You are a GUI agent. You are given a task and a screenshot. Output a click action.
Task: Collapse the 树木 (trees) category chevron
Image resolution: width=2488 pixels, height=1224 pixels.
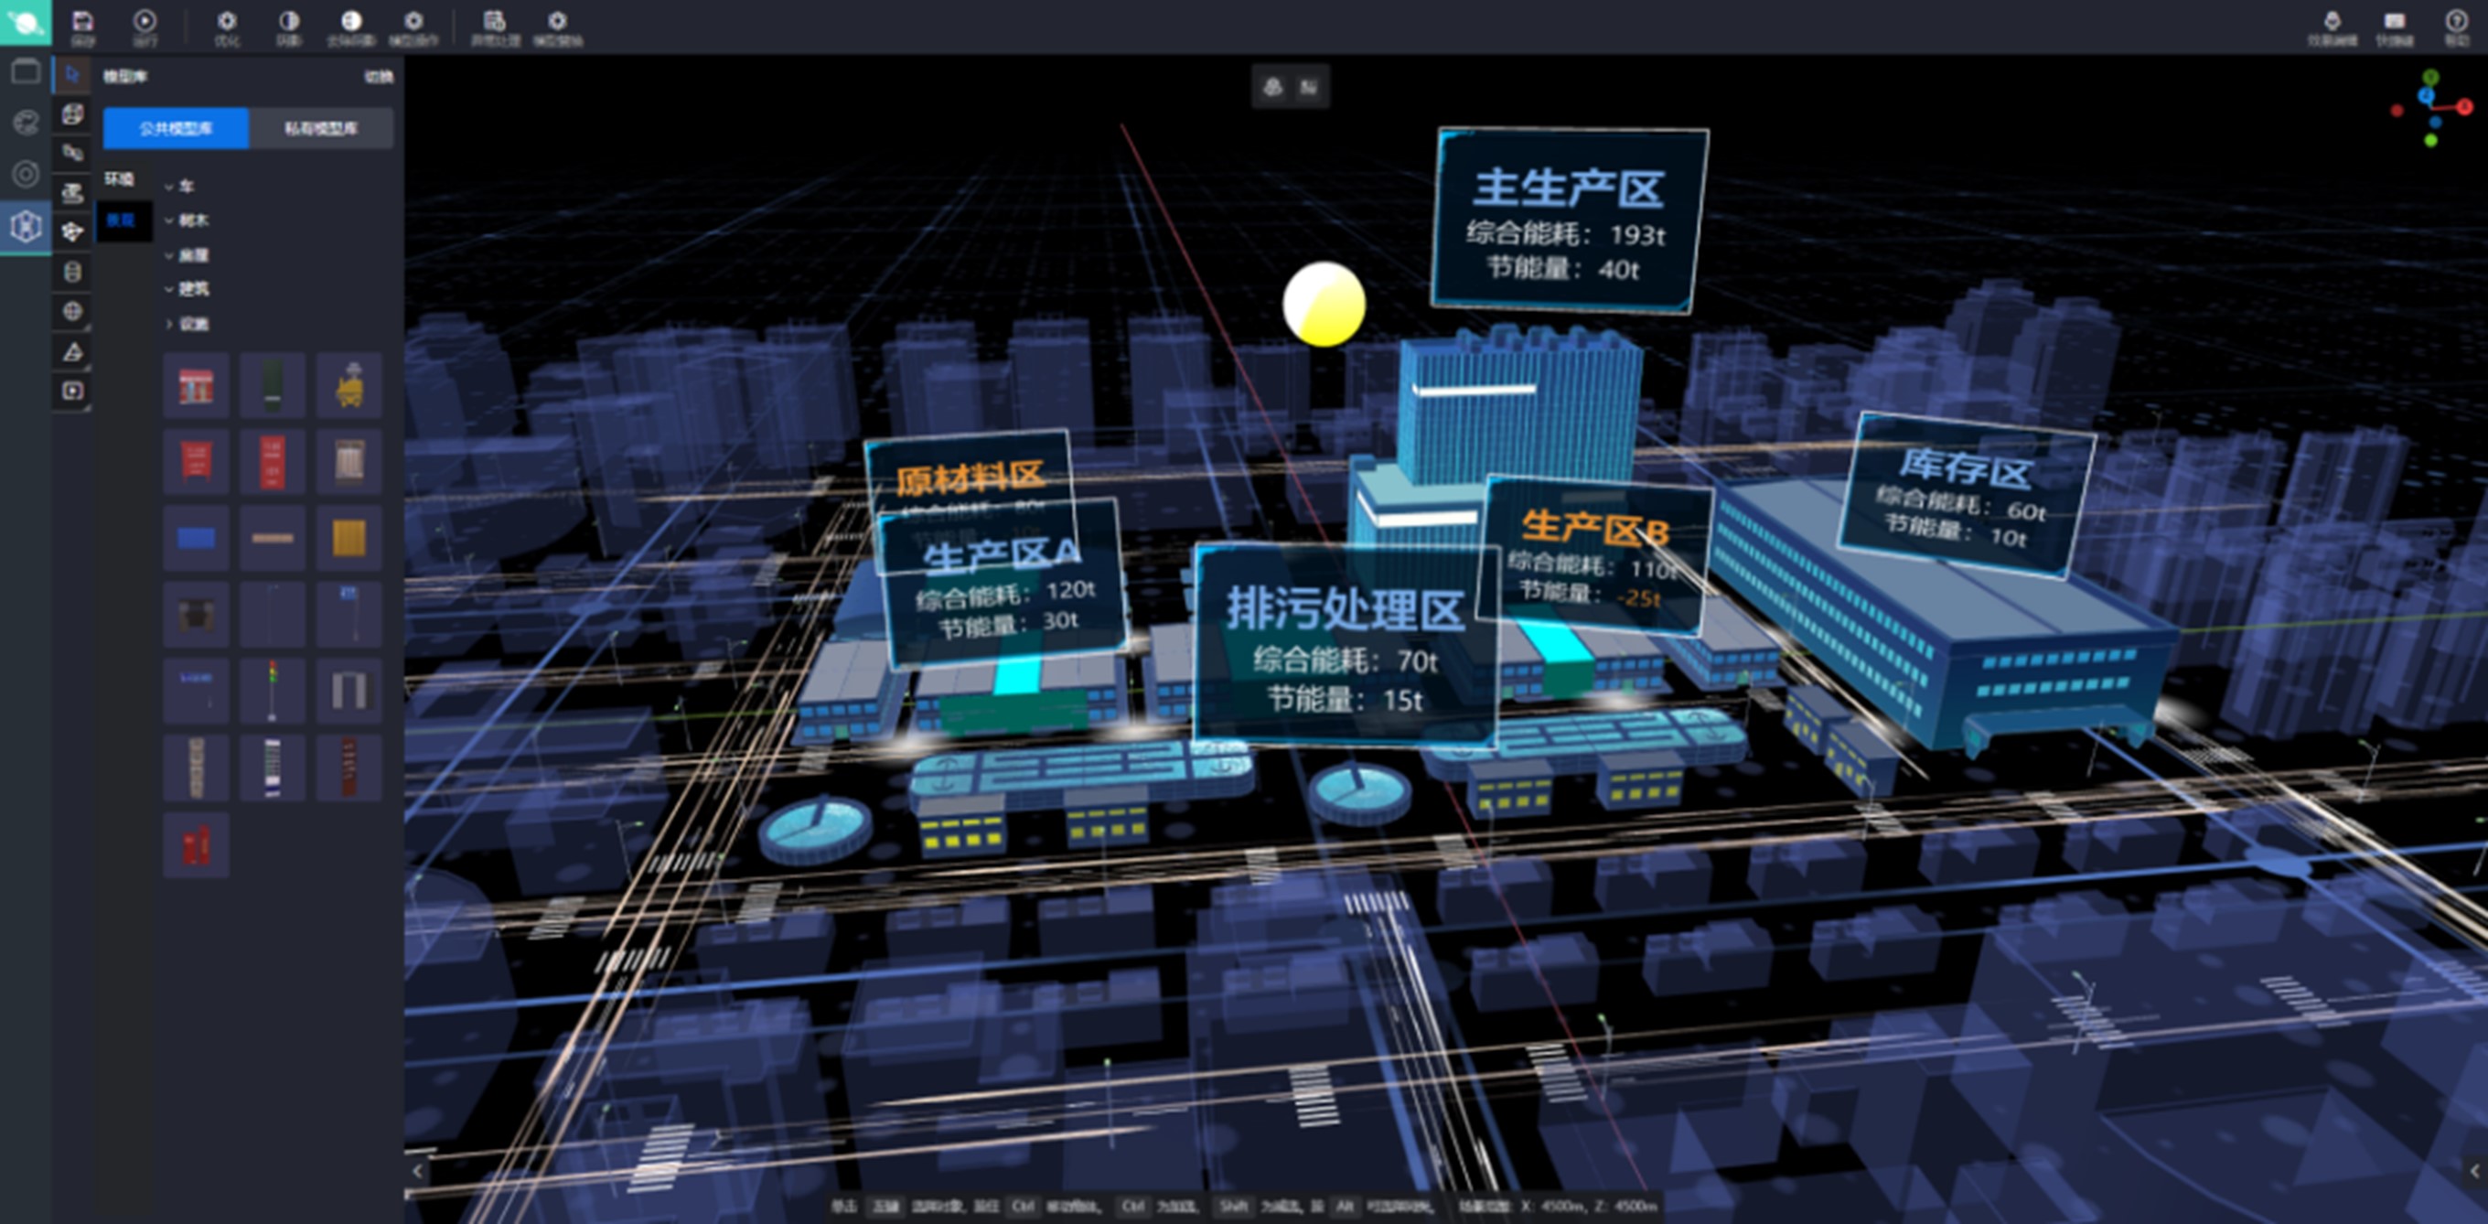169,221
